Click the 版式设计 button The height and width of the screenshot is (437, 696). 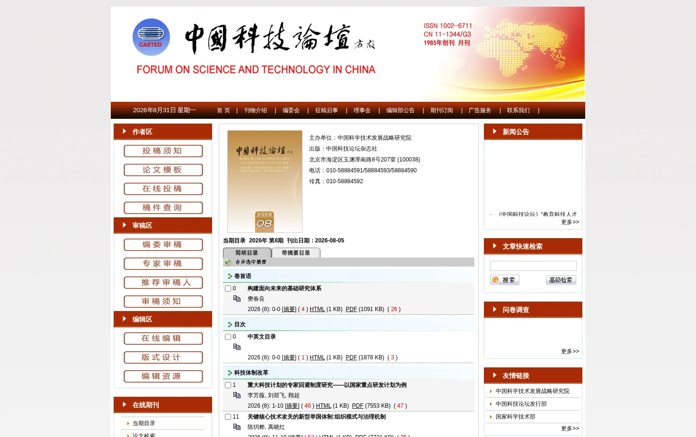tap(163, 357)
